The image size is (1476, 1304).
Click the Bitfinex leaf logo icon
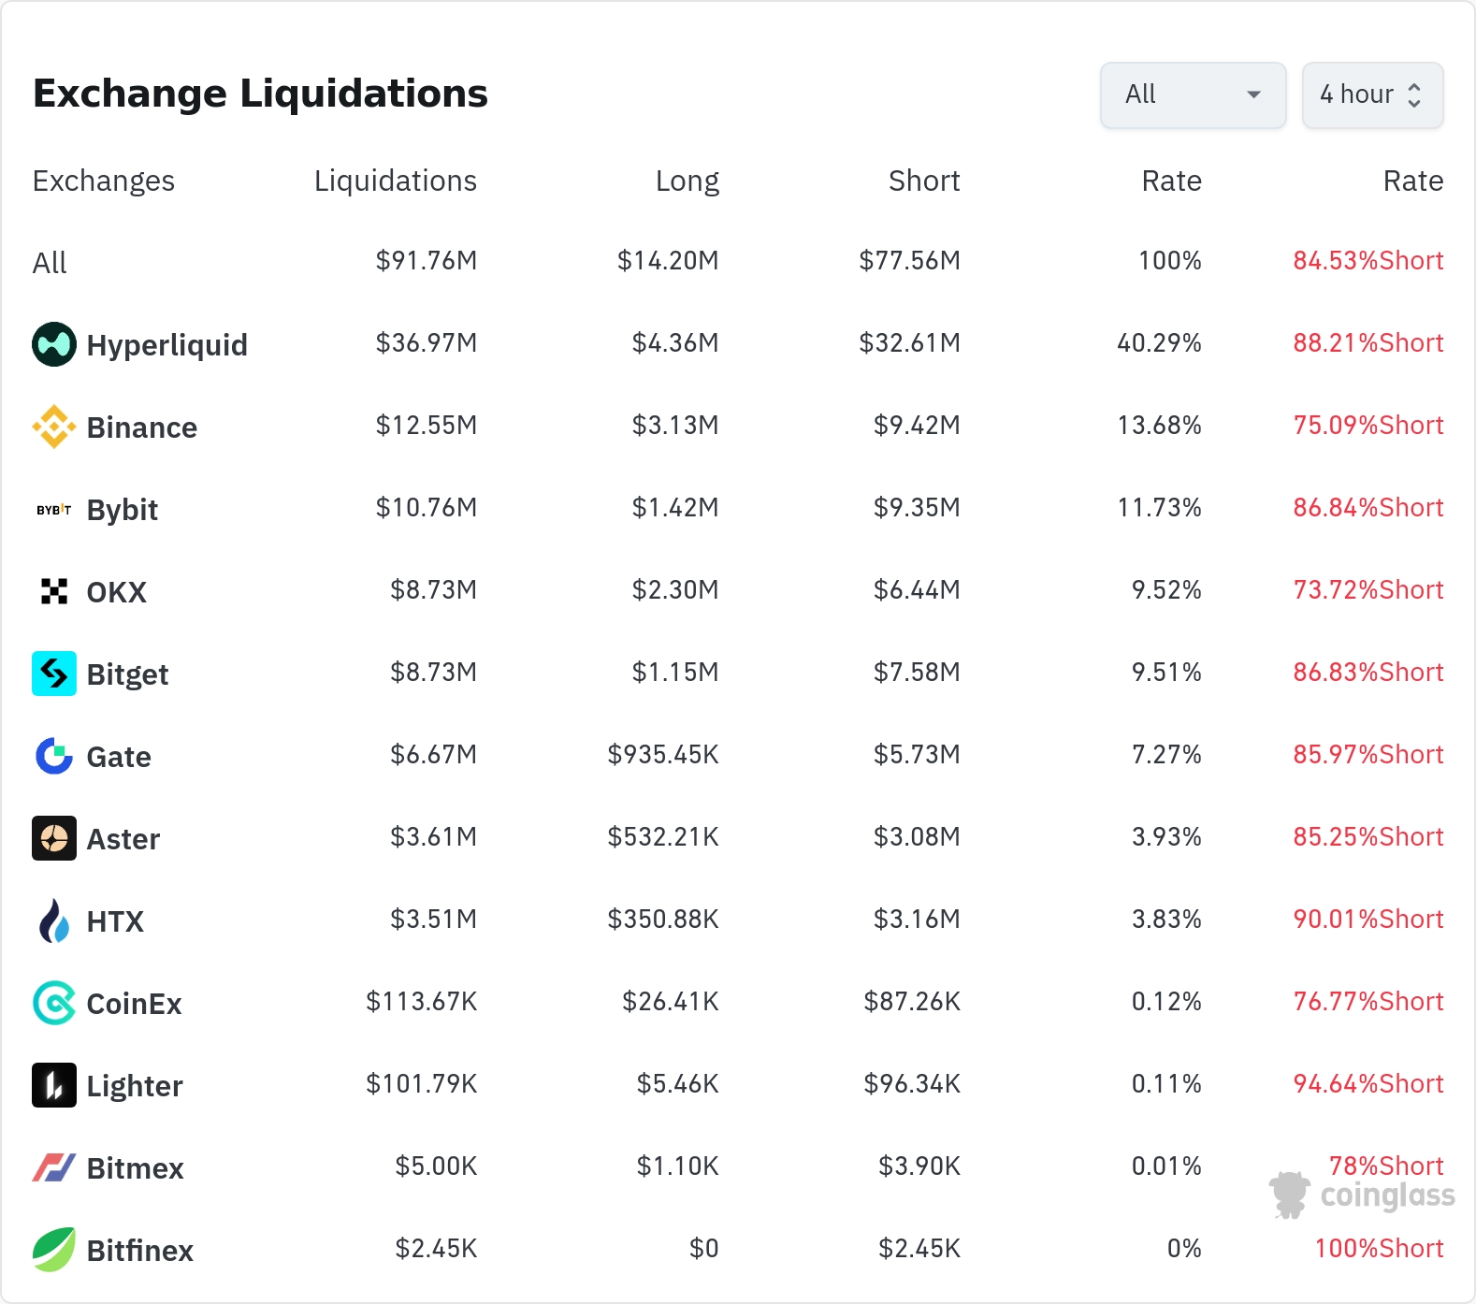tap(54, 1250)
